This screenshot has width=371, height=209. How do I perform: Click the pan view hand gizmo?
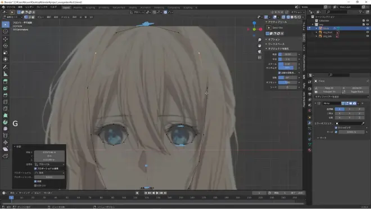pyautogui.click(x=260, y=46)
